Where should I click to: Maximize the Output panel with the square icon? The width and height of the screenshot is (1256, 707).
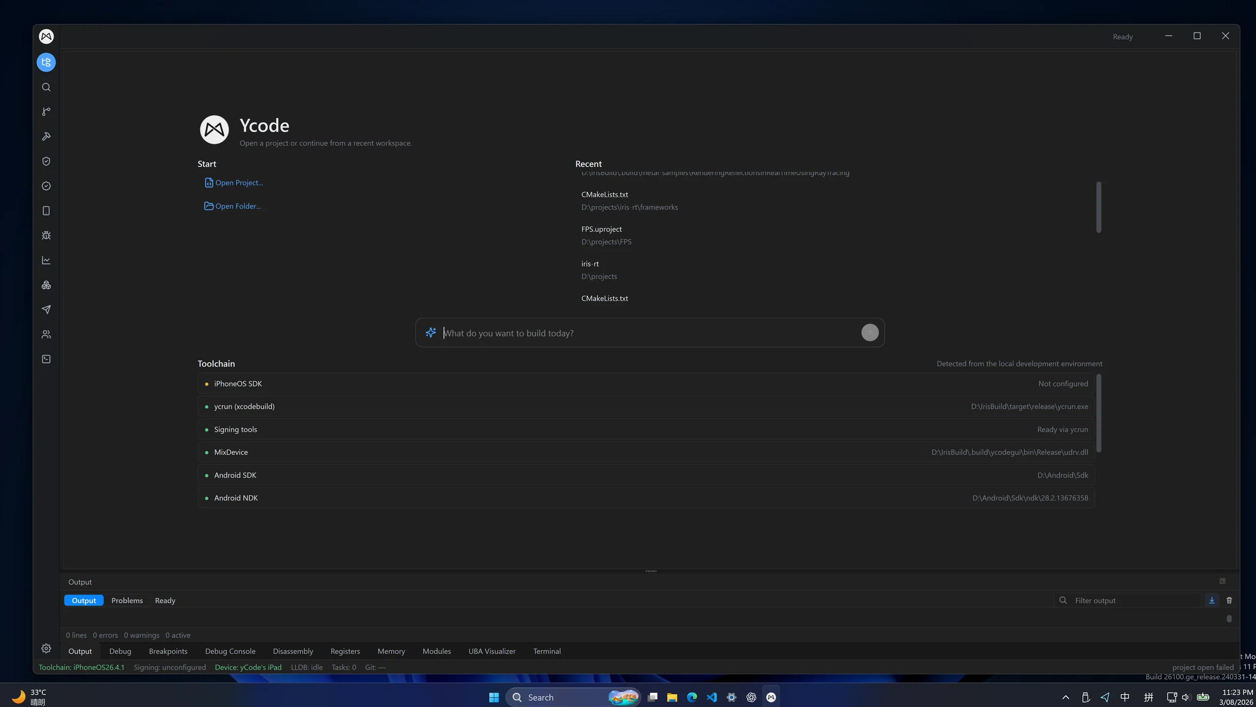1222,581
